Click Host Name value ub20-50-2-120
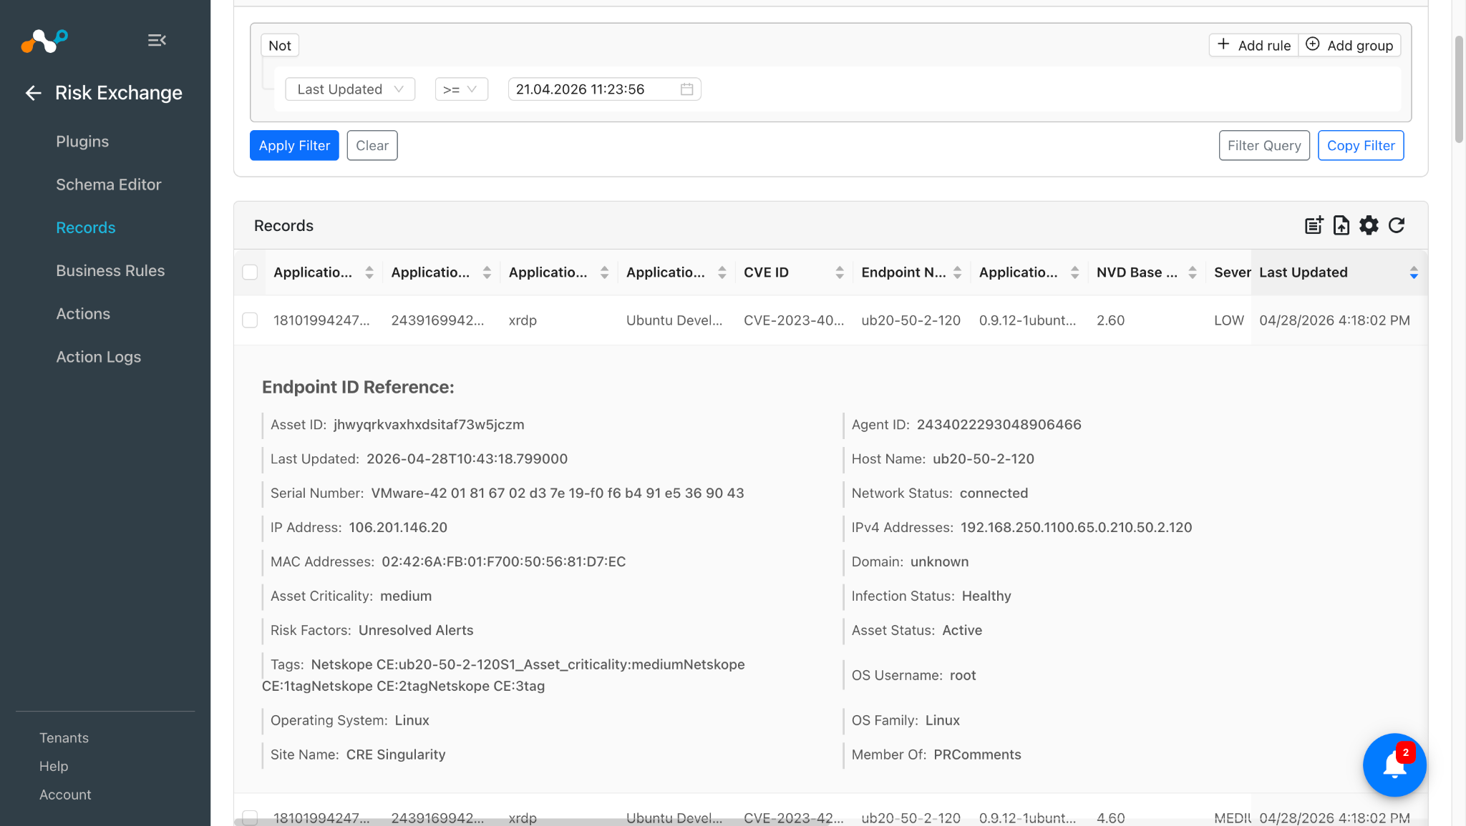The image size is (1466, 826). tap(983, 459)
